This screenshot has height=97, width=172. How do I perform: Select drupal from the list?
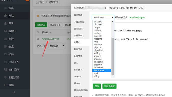pyautogui.click(x=102, y=27)
